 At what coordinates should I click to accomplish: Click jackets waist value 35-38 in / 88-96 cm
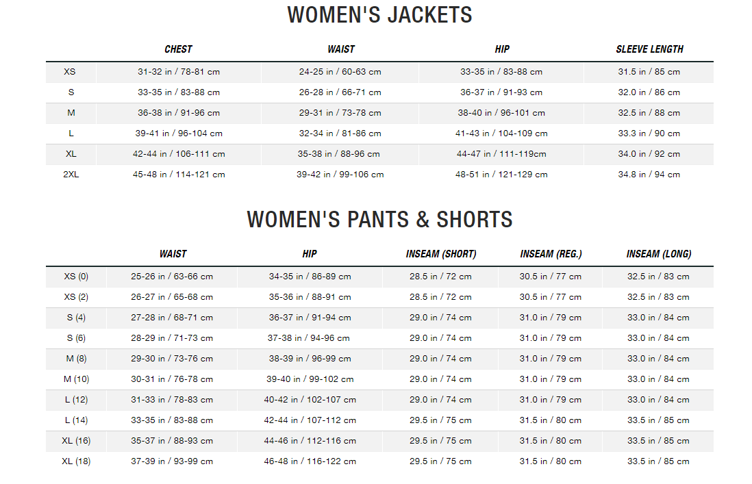[x=338, y=154]
